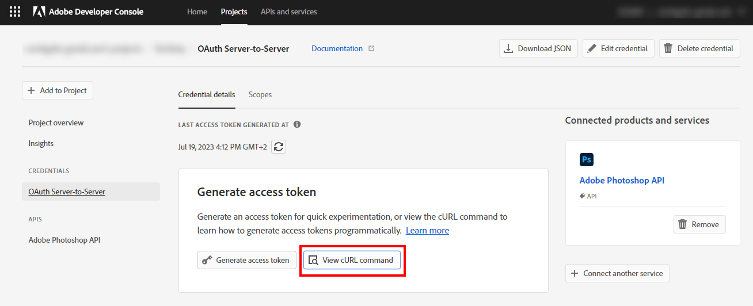753x306 pixels.
Task: Open Insights in the sidebar
Action: click(x=41, y=143)
